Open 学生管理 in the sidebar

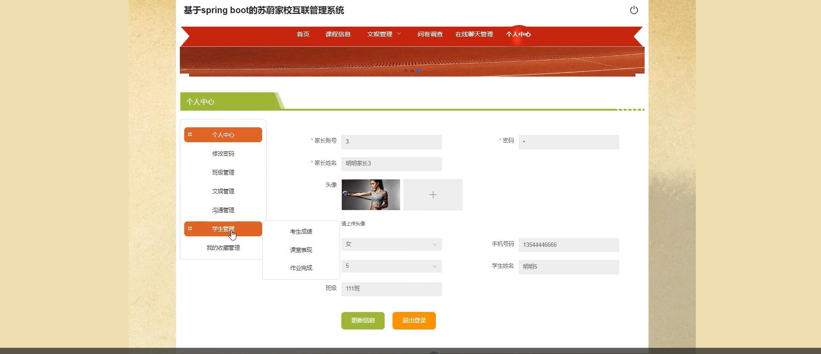(223, 229)
